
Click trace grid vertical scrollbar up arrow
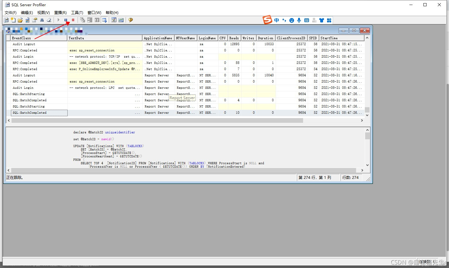pos(367,38)
